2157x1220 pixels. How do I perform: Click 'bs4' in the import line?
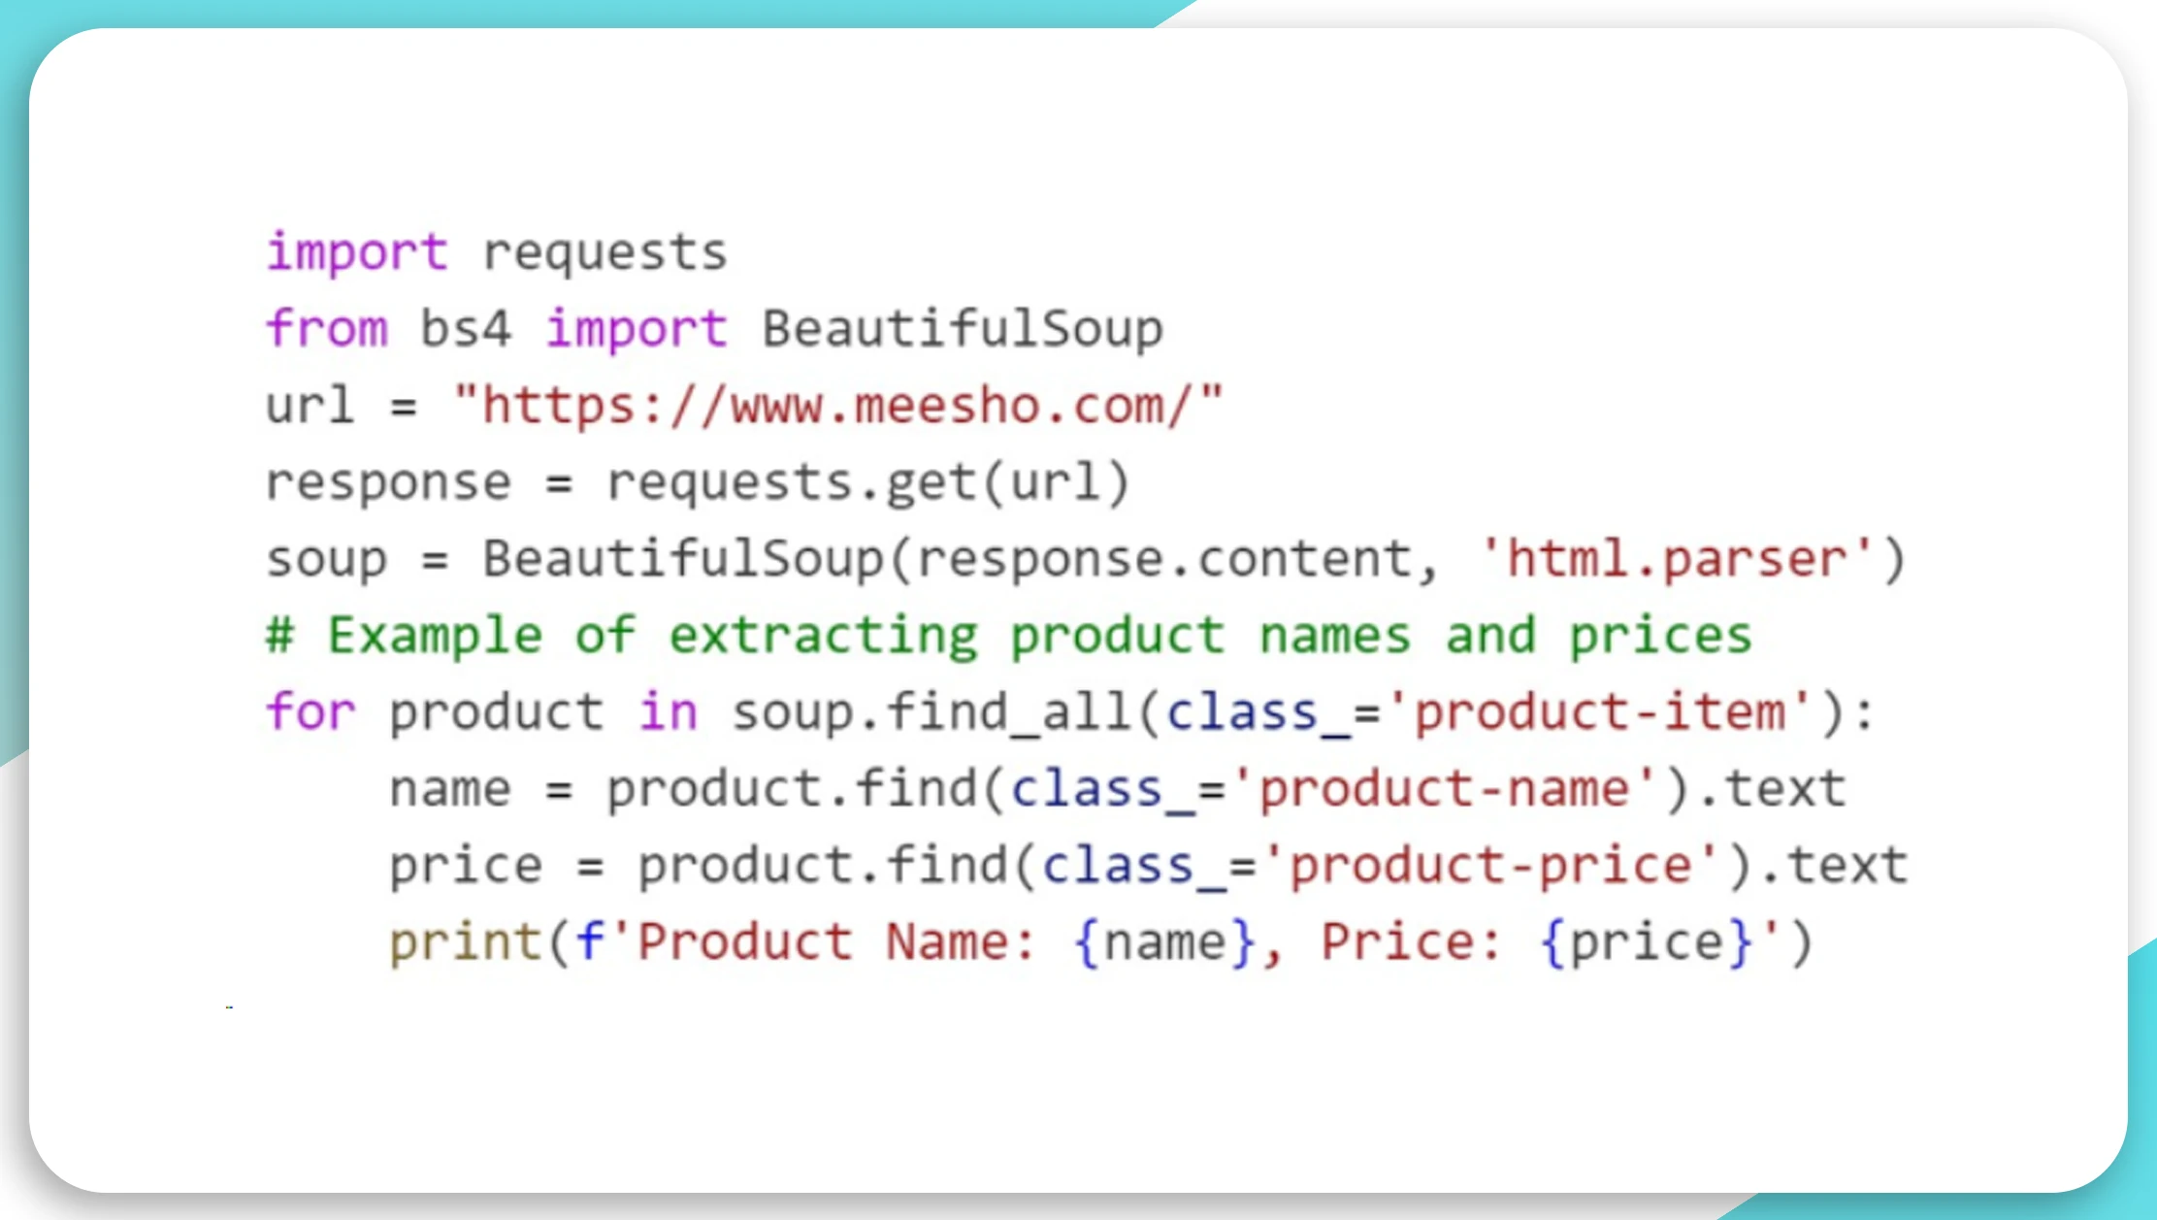465,328
